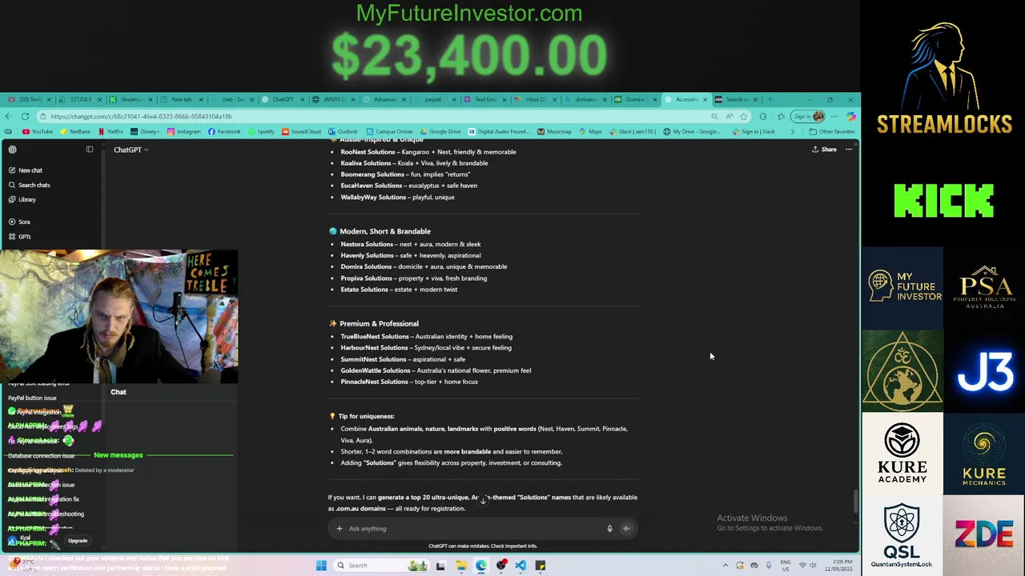
Task: Click the Kure Academy logo tile
Action: [902, 454]
